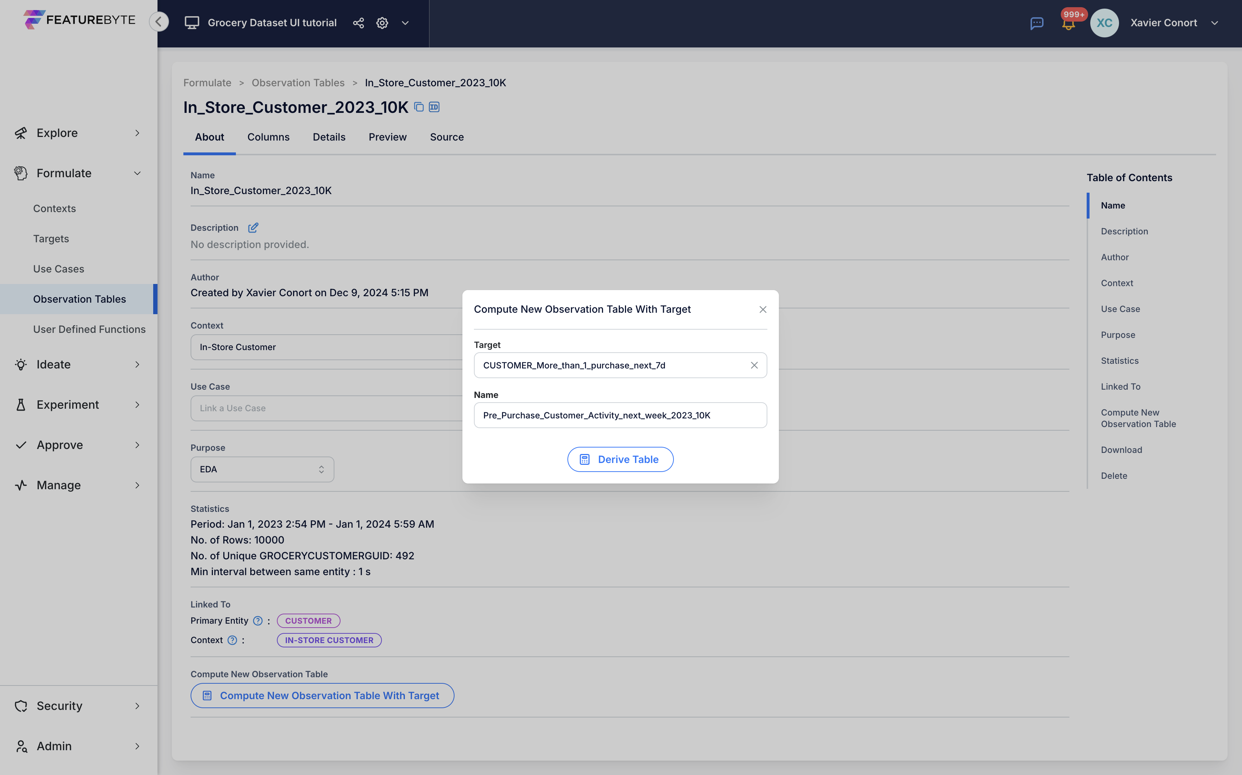Open the Xavier Conort account menu chevron

click(x=1214, y=23)
